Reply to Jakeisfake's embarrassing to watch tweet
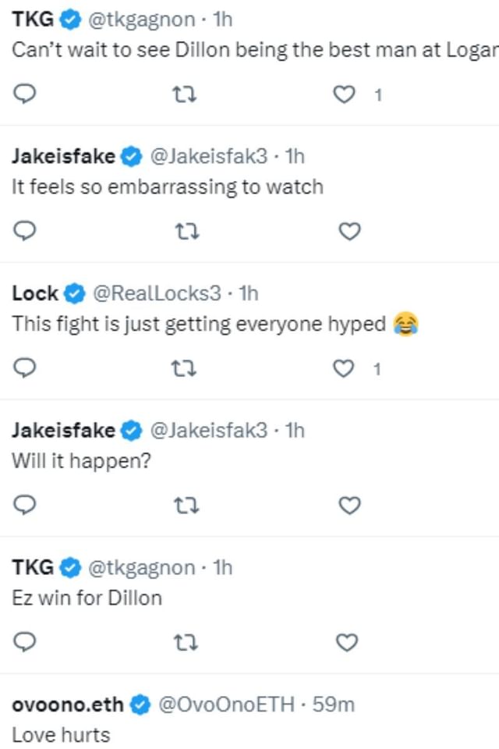499x749 pixels. tap(24, 231)
